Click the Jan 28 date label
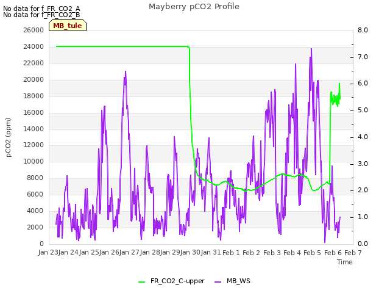Screen dimensions: 390x293 [x=150, y=252]
